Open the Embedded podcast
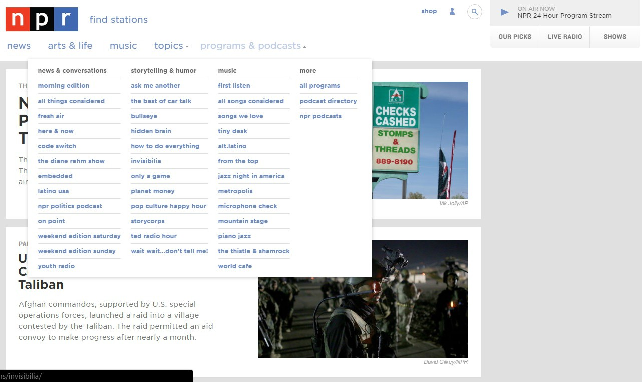 55,176
